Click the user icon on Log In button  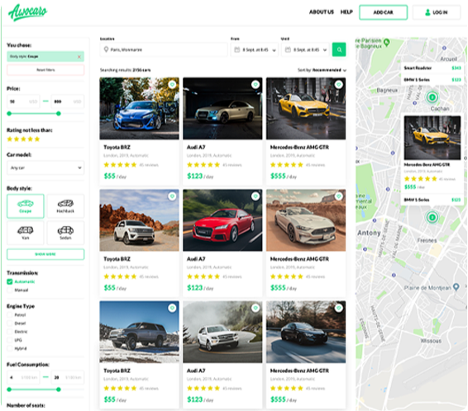[427, 12]
